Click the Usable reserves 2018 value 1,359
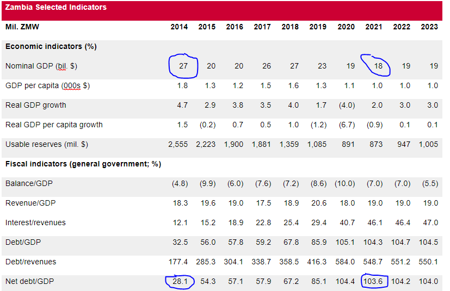 [x=289, y=144]
